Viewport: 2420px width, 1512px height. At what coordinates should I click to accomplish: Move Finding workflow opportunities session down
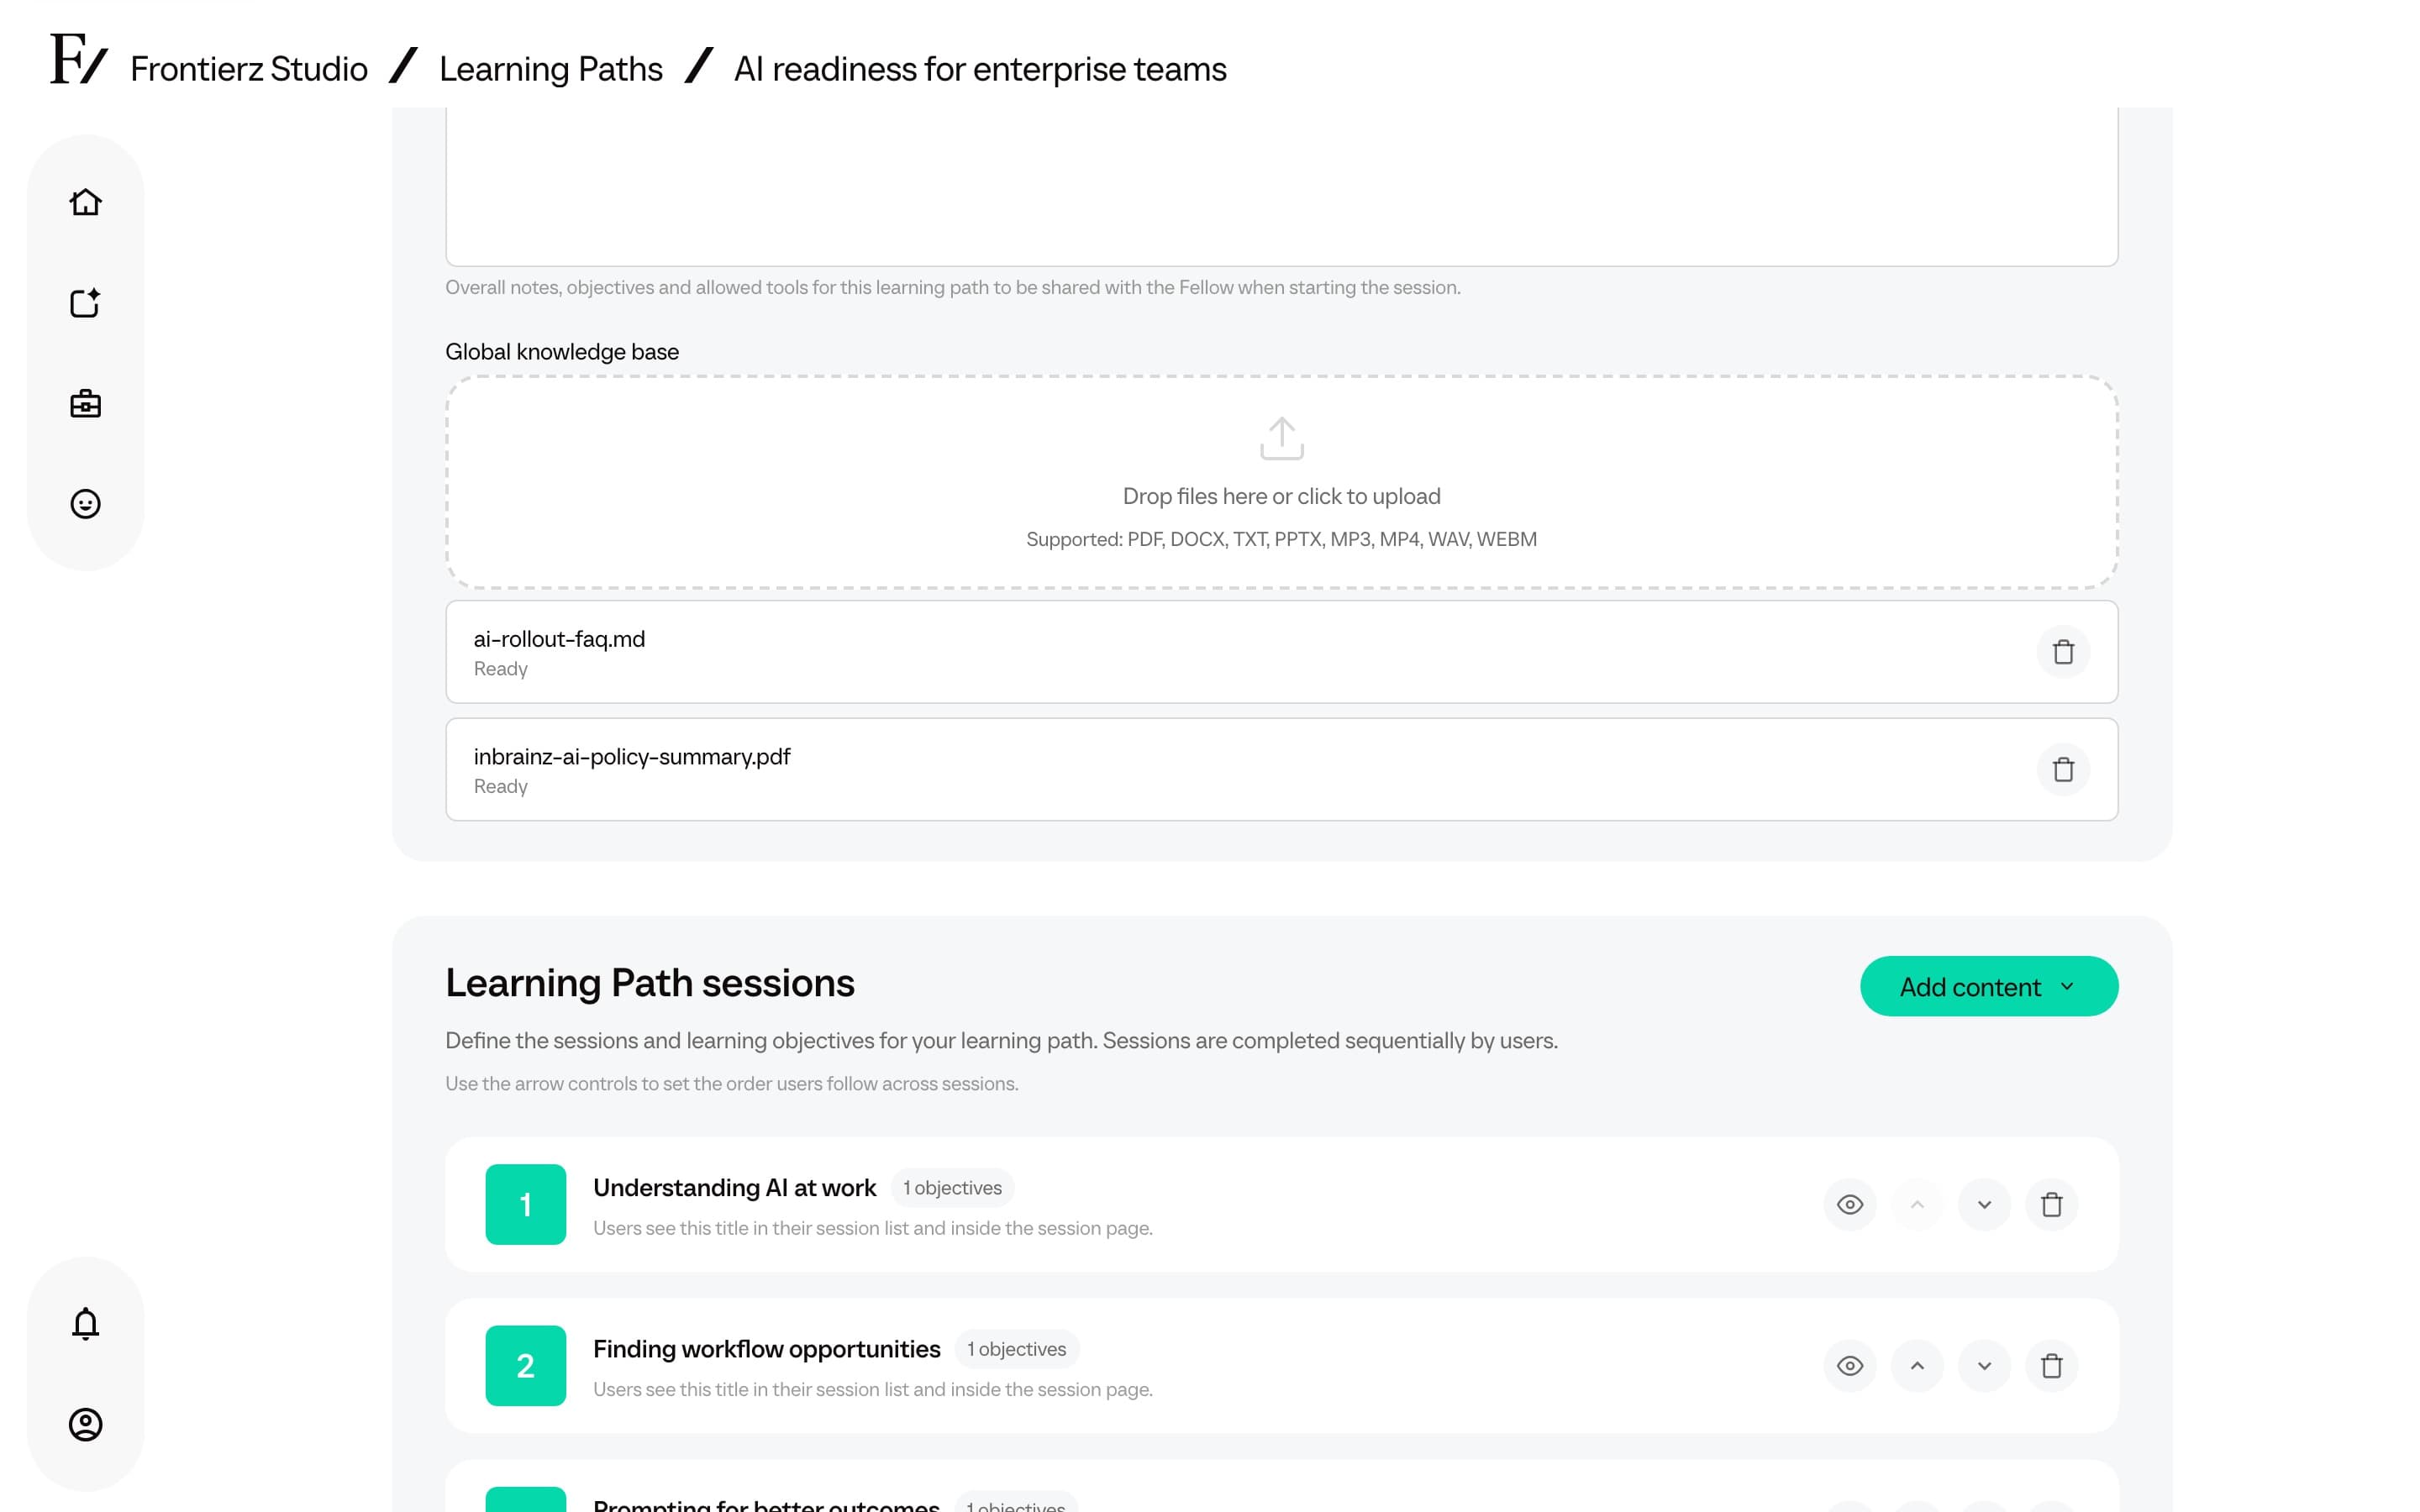pos(1984,1365)
